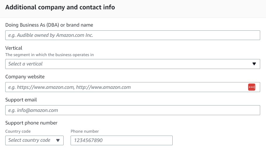Click the 'Additional company and contact info' heading
The height and width of the screenshot is (154, 266).
pyautogui.click(x=60, y=7)
